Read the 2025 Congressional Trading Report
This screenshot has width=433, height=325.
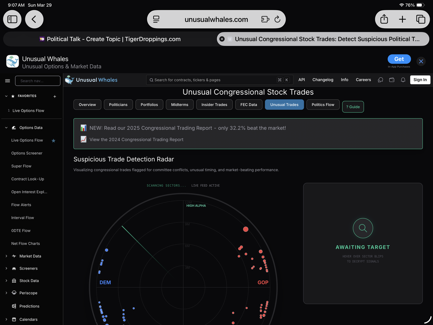[188, 128]
